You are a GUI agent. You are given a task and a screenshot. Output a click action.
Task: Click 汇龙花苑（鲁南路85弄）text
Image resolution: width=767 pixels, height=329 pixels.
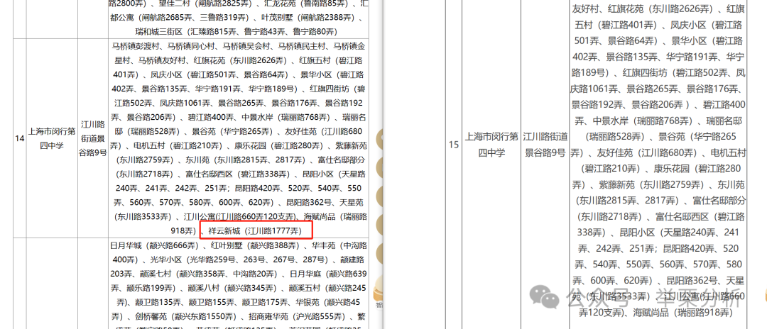click(x=305, y=4)
